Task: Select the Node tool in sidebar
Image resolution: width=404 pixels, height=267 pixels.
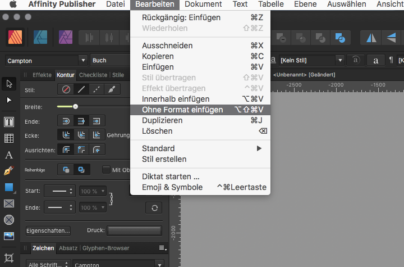Action: 9,100
